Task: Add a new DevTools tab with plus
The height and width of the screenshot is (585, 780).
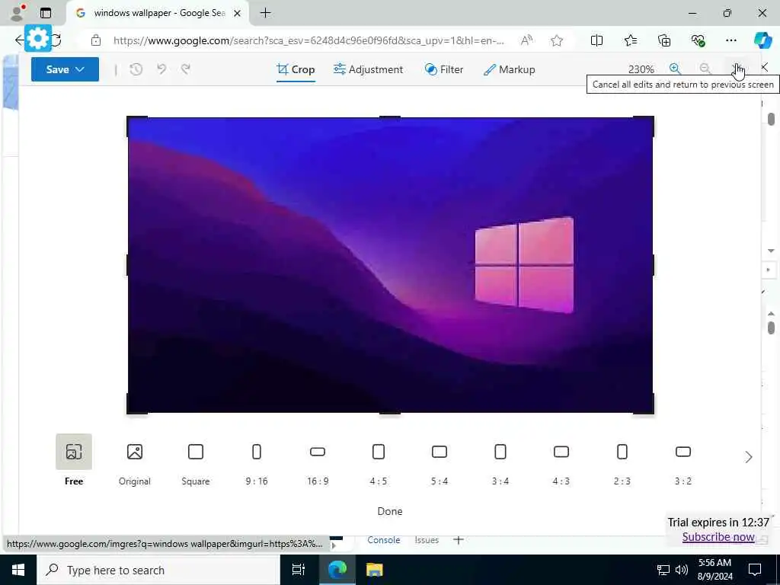Action: tap(459, 540)
